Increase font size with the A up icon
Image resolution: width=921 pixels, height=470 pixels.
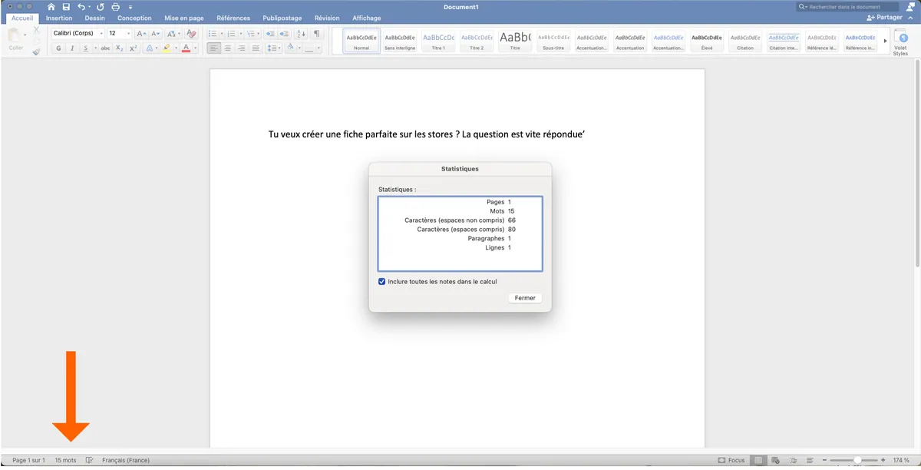[x=140, y=34]
